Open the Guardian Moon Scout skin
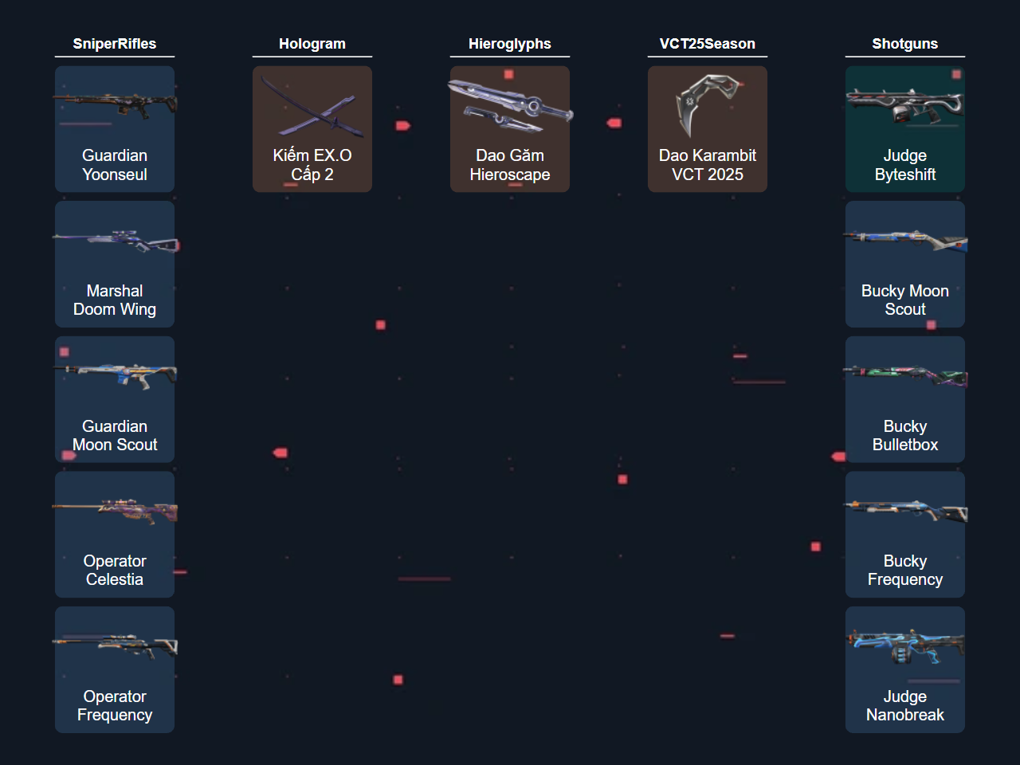The image size is (1020, 765). pos(115,399)
